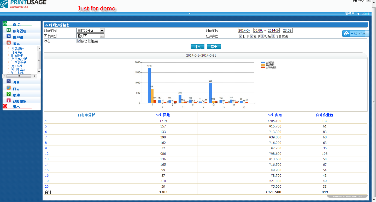The height and width of the screenshot is (202, 376).
Task: Open day 4 row link in table
Action: click(46, 121)
